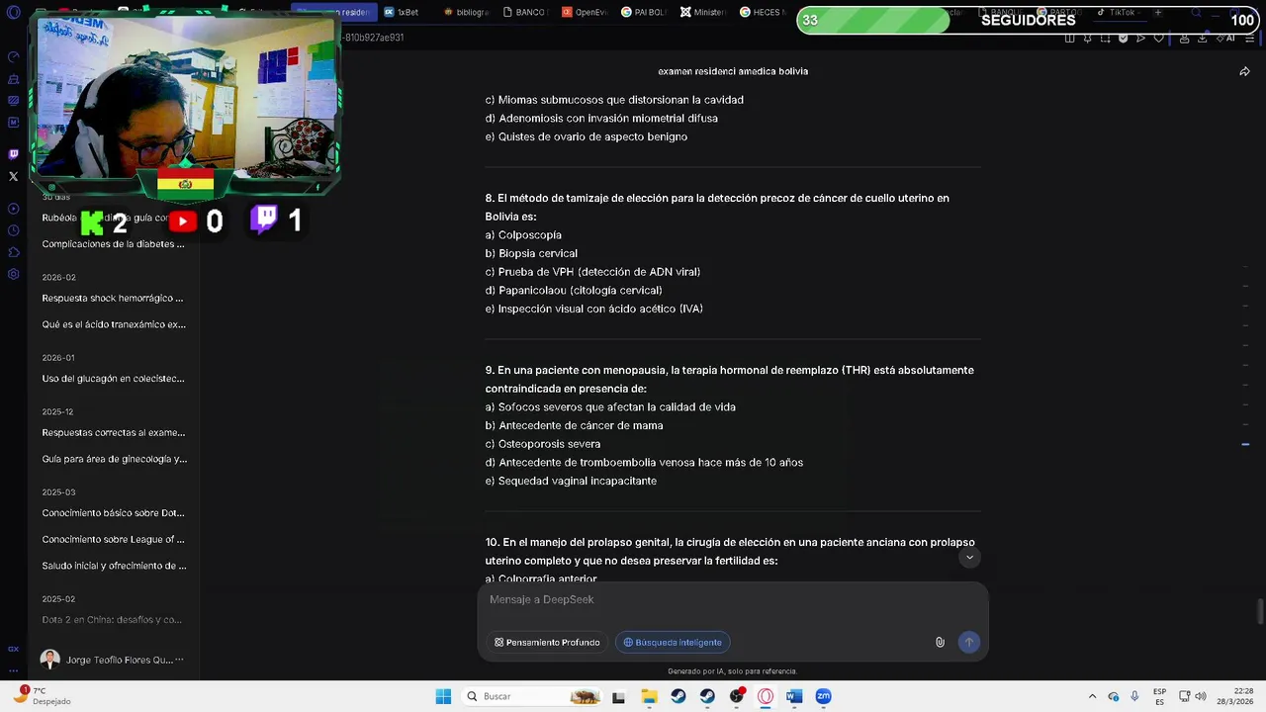
Task: Open chat 'Respuesta shock hemorrágico'
Action: pos(113,298)
